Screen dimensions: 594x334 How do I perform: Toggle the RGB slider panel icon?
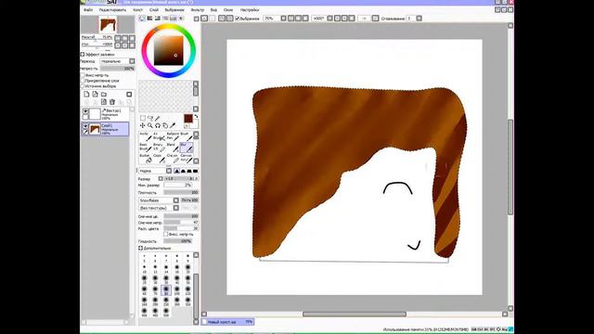point(150,19)
